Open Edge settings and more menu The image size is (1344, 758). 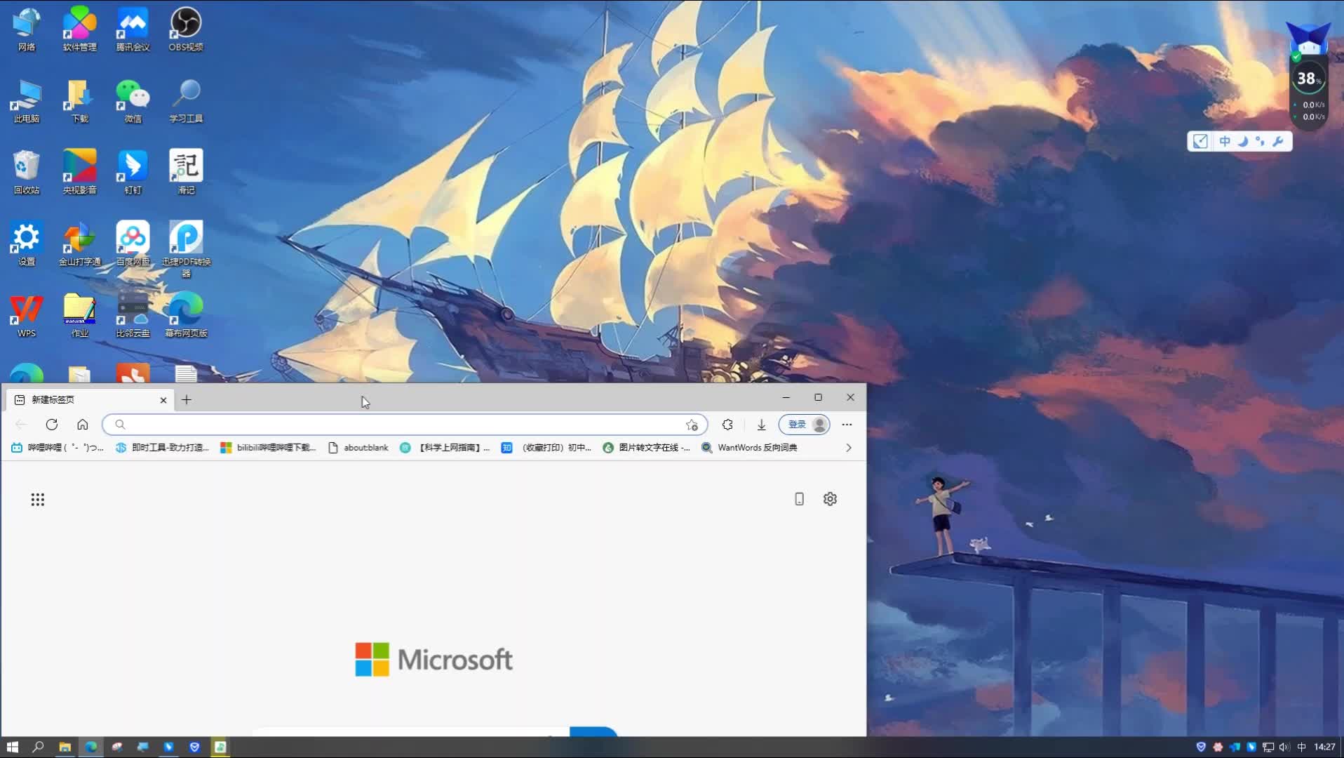click(847, 425)
